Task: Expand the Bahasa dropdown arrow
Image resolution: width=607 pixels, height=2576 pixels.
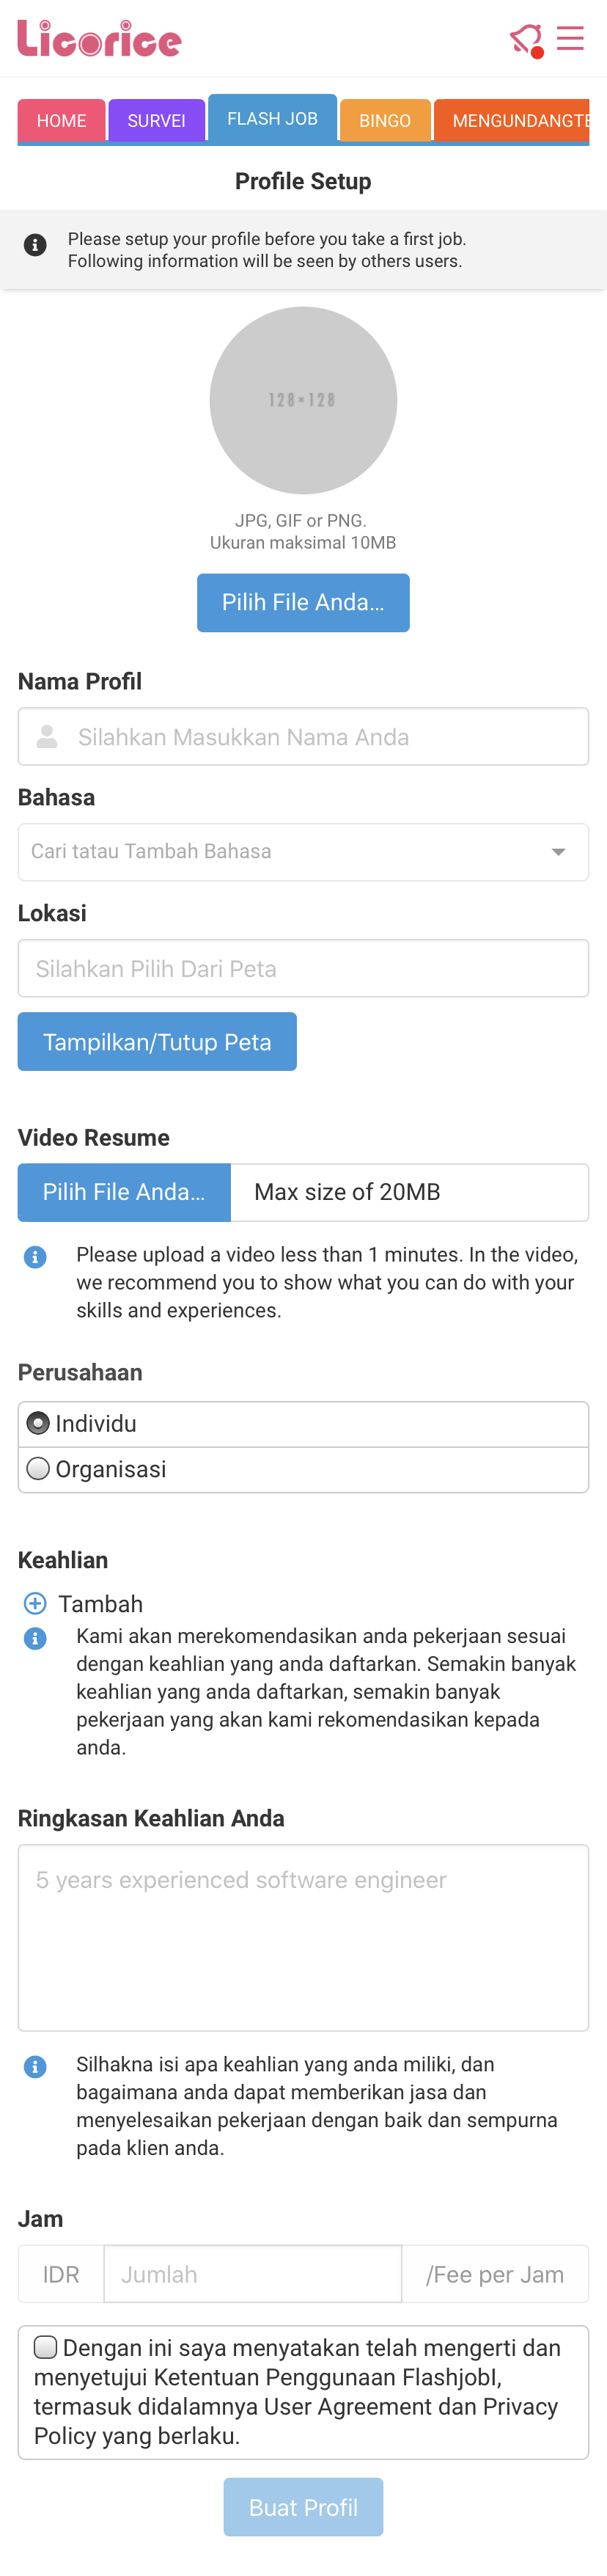Action: pos(558,852)
